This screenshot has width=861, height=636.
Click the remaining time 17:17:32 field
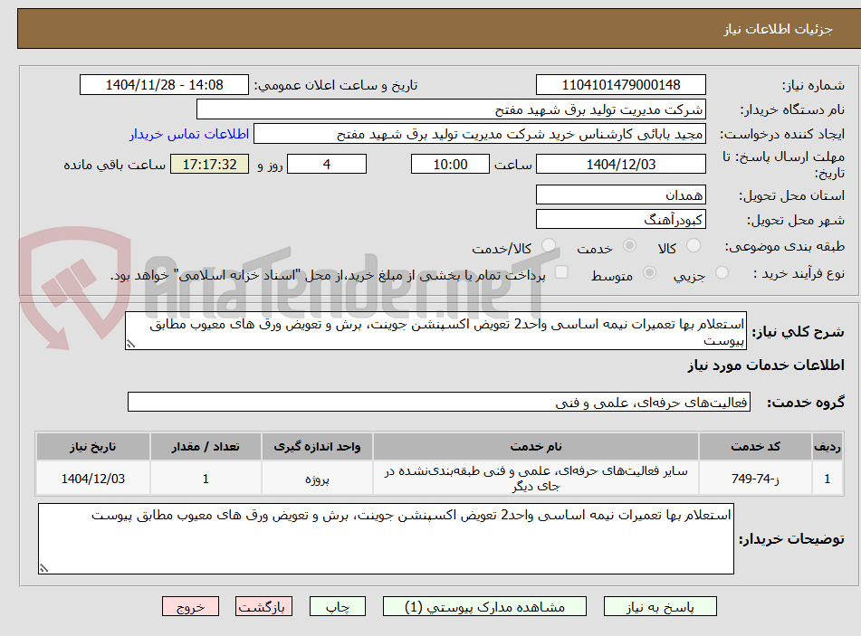pos(209,164)
